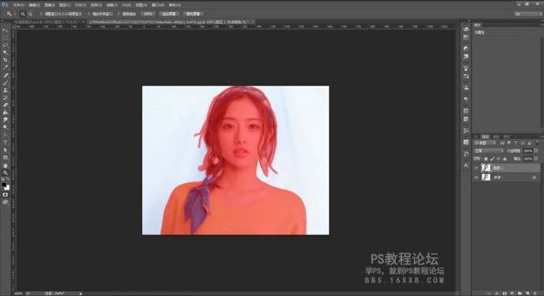Screen dimensions: 544x296
Task: Open the 文字 menu
Action: point(80,5)
